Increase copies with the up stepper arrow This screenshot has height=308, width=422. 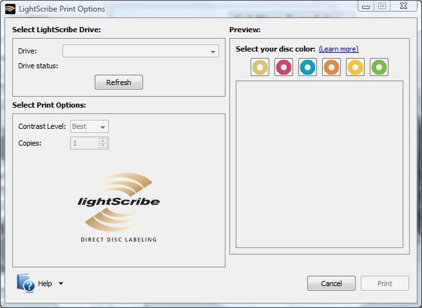(x=103, y=140)
